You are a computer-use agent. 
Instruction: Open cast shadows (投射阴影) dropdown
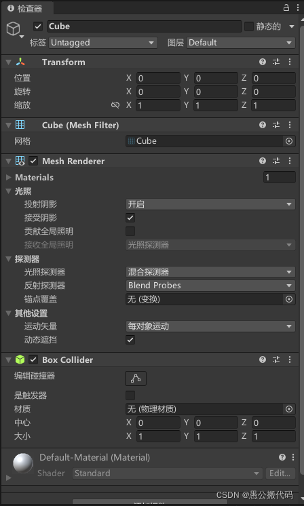(x=210, y=204)
